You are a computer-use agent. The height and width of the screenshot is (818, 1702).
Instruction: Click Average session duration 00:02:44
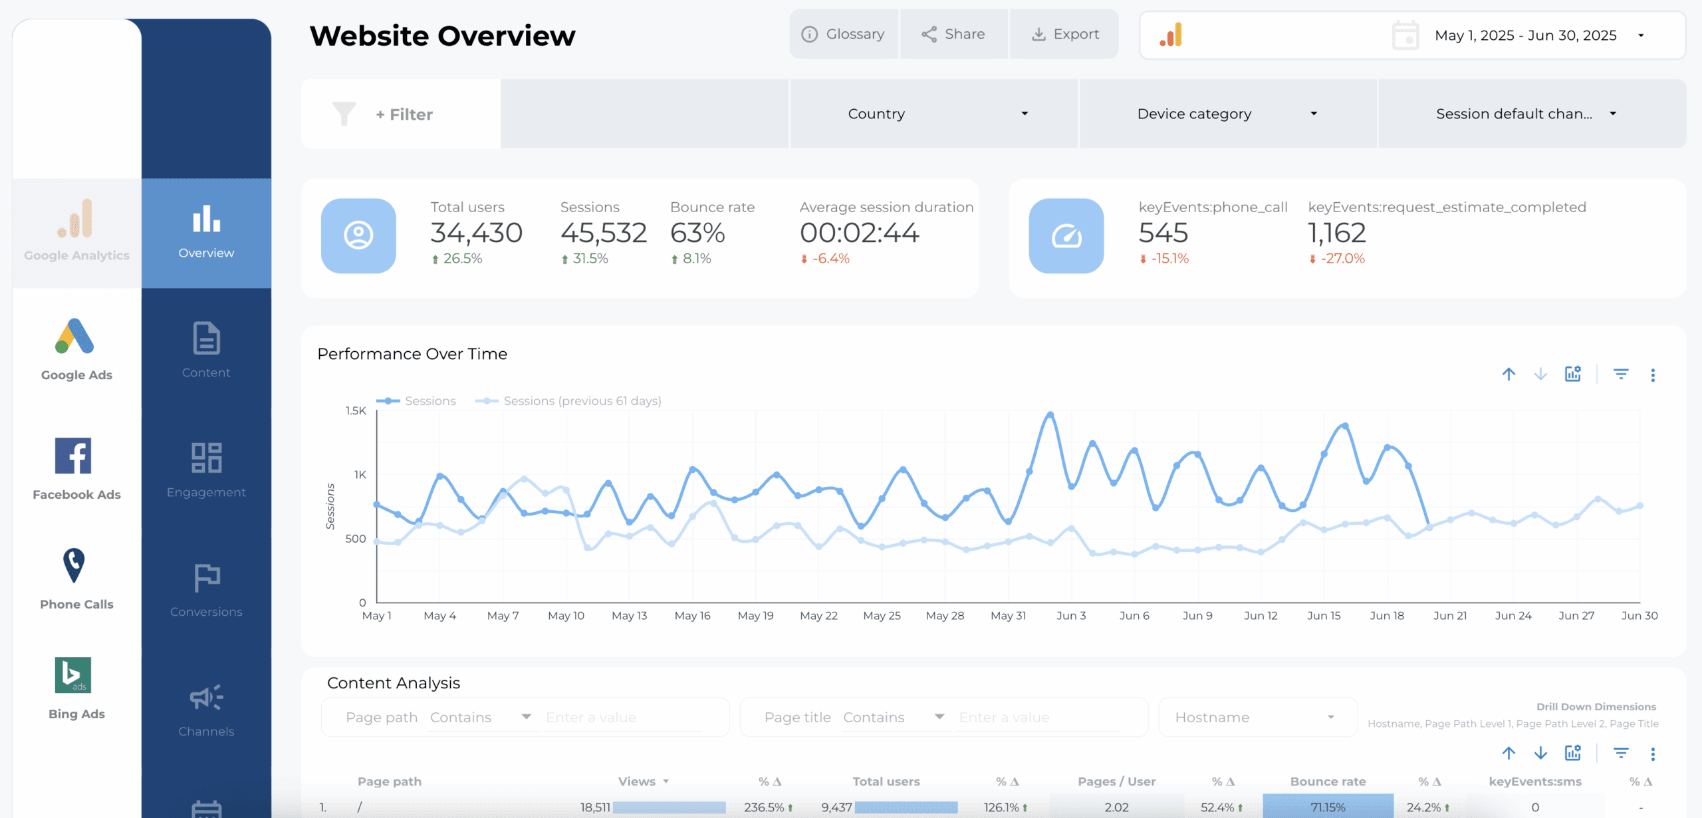tap(859, 233)
